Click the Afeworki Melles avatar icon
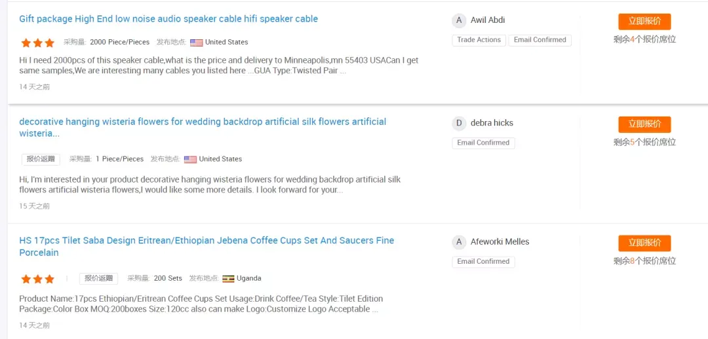Viewport: 708px width, 339px height. click(459, 242)
